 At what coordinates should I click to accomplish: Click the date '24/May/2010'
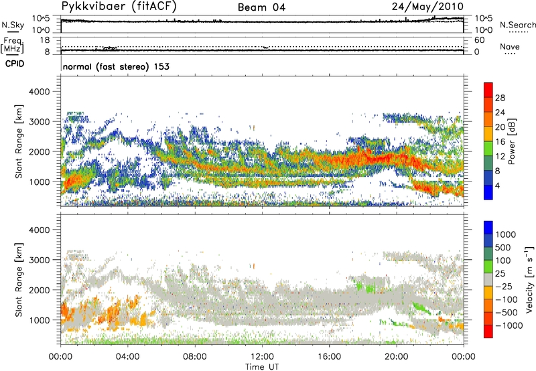tap(427, 6)
